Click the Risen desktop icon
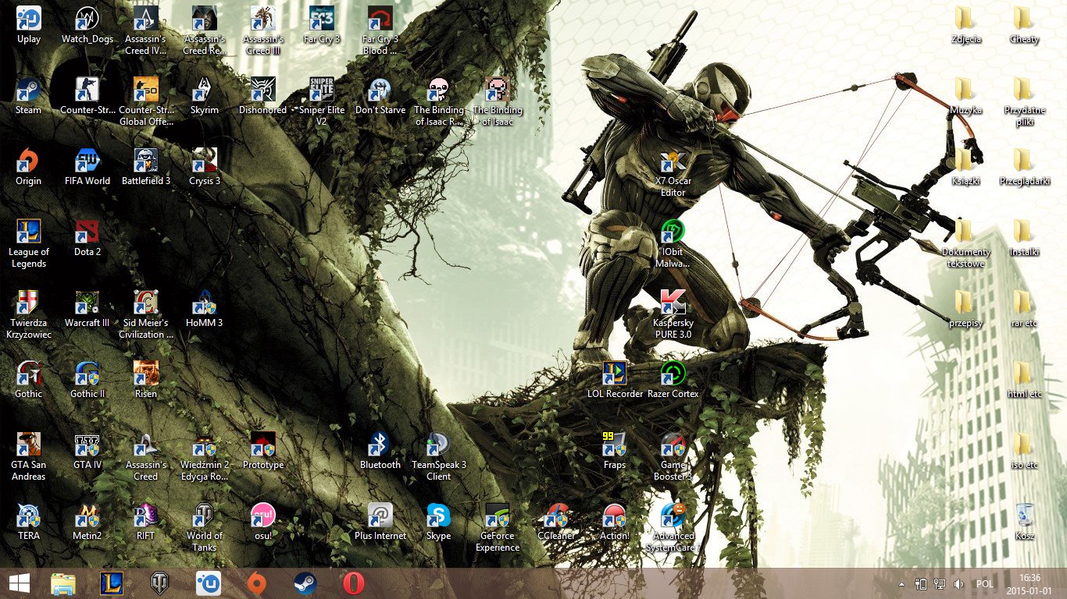Image resolution: width=1067 pixels, height=599 pixels. point(146,380)
